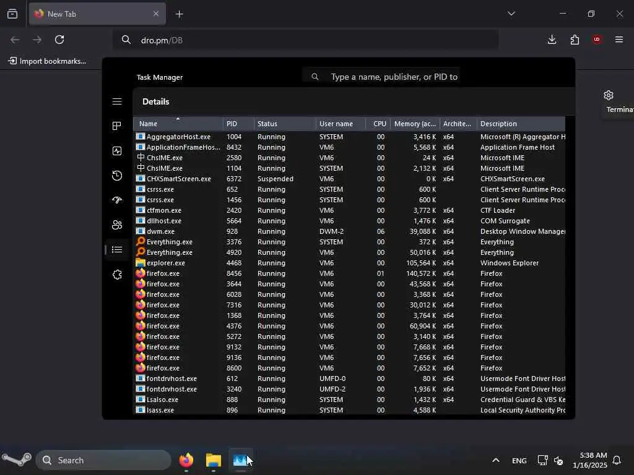
Task: Open the Start menu icon
Action: pyautogui.click(x=17, y=460)
